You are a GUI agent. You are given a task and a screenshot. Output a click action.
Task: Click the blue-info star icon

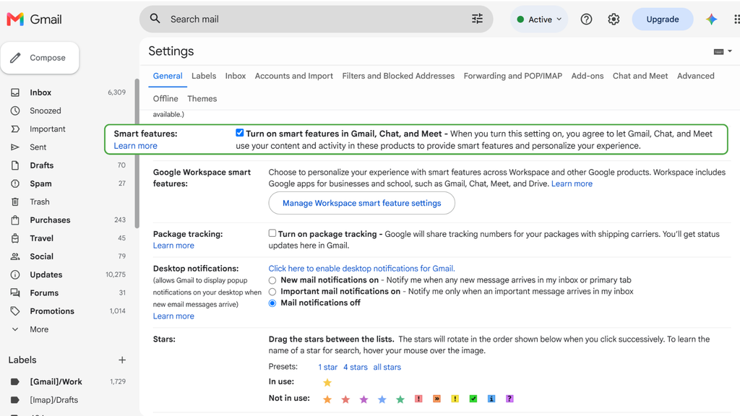pyautogui.click(x=491, y=399)
